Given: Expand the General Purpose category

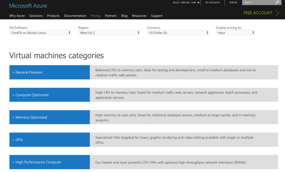Looking at the screenshot, I should 50,72.
